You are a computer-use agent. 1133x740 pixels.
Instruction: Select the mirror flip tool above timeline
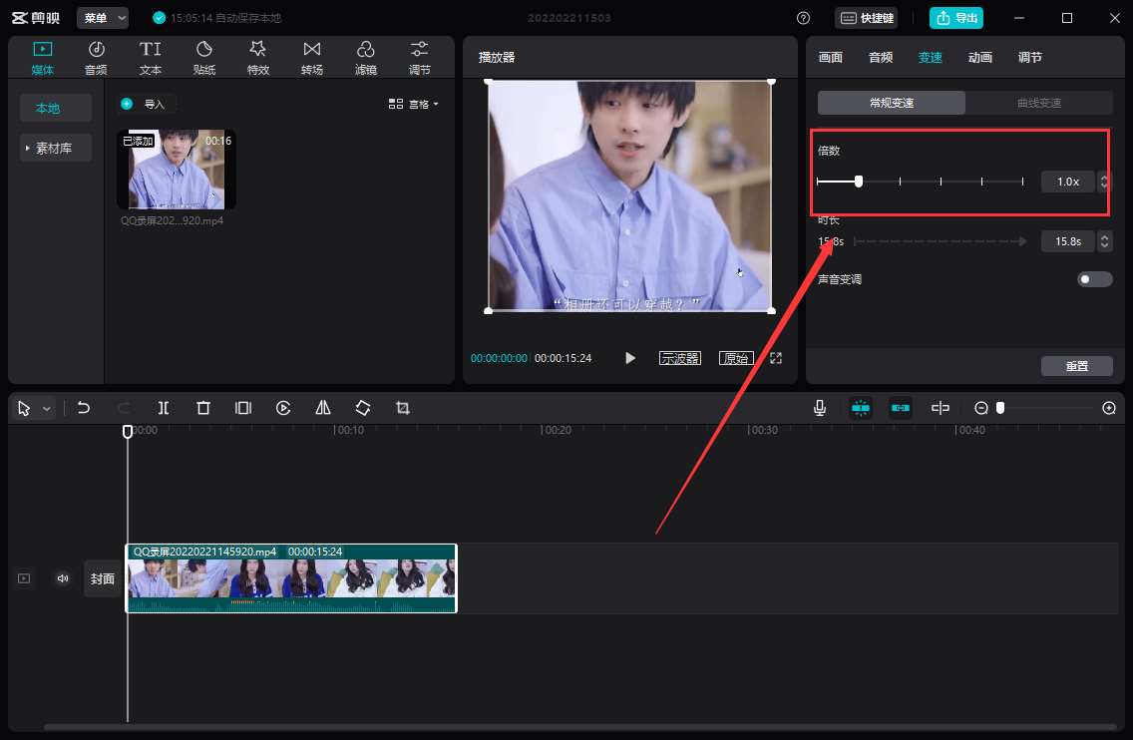click(x=322, y=408)
